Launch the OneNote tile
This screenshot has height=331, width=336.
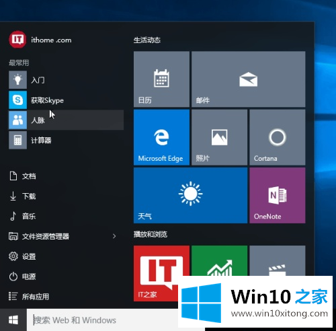278,195
